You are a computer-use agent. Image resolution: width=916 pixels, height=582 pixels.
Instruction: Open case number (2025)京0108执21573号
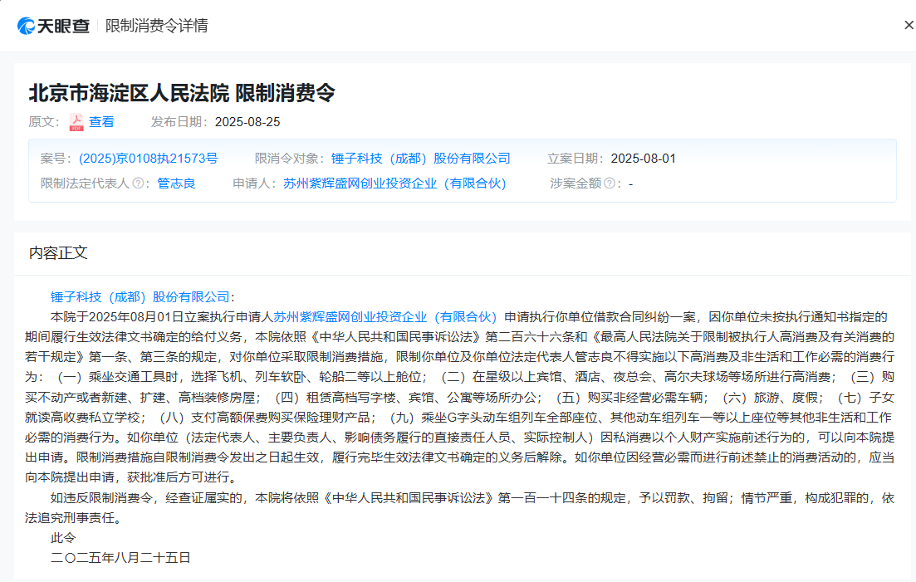click(x=148, y=159)
